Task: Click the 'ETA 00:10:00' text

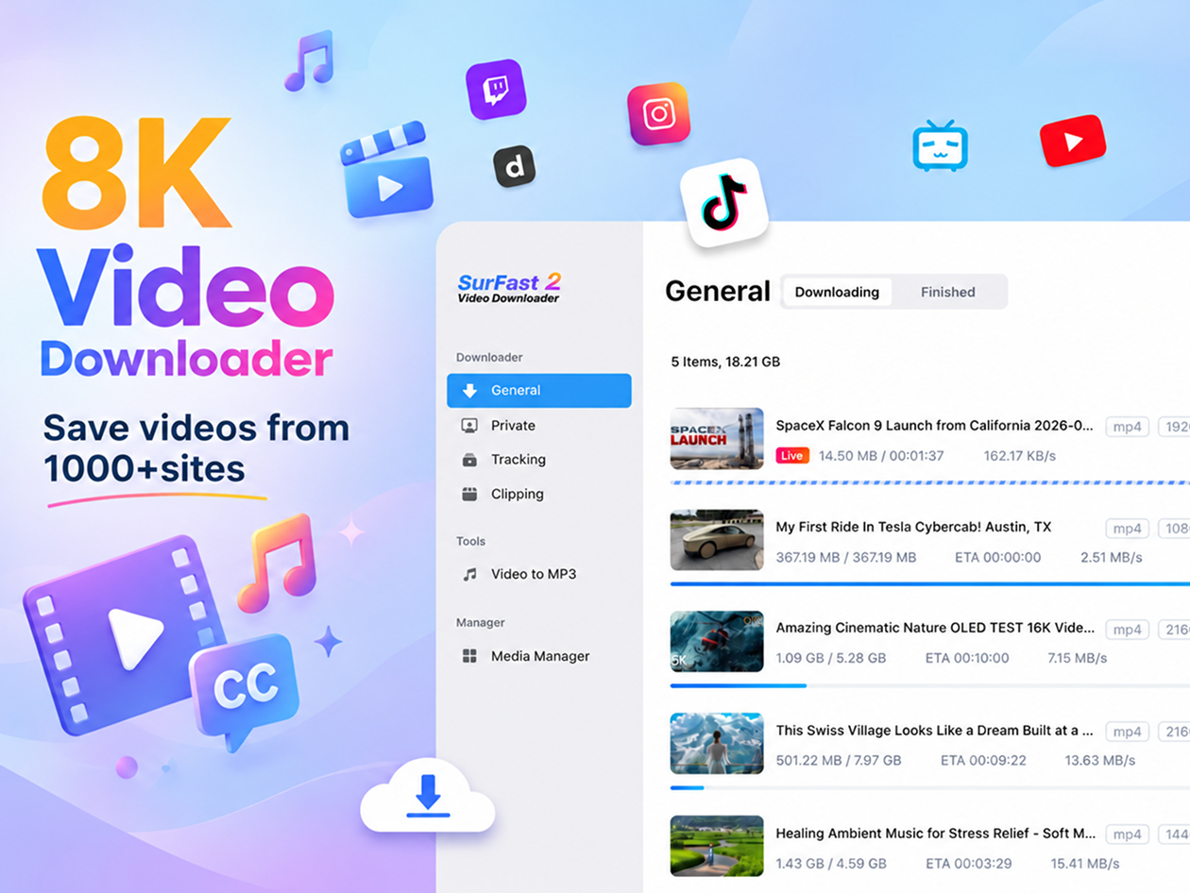Action: pos(967,658)
